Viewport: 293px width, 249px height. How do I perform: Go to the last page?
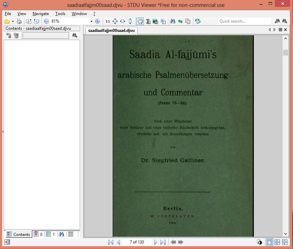163,242
